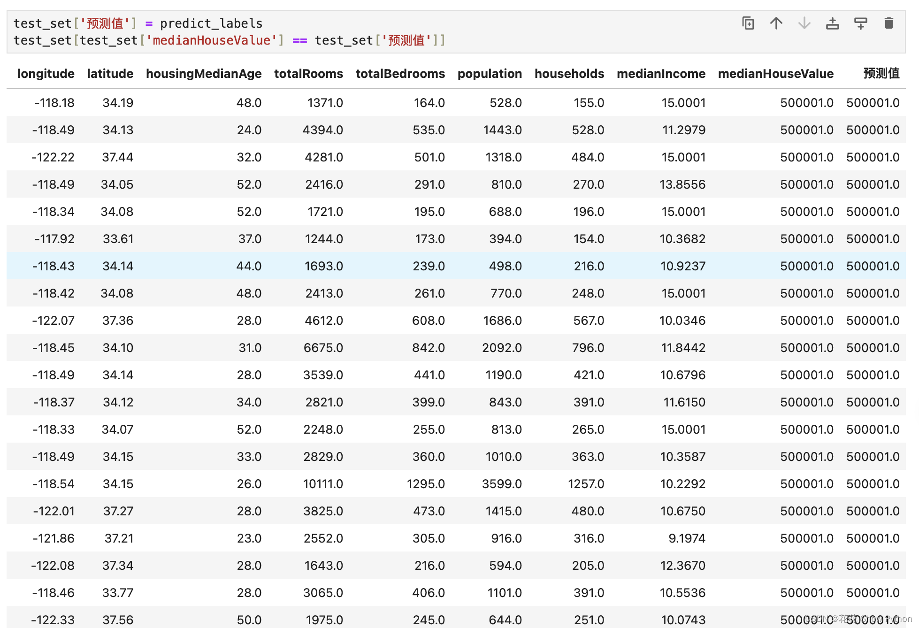Click medianIncome value 10.6796
The width and height of the screenshot is (919, 628).
click(x=682, y=375)
